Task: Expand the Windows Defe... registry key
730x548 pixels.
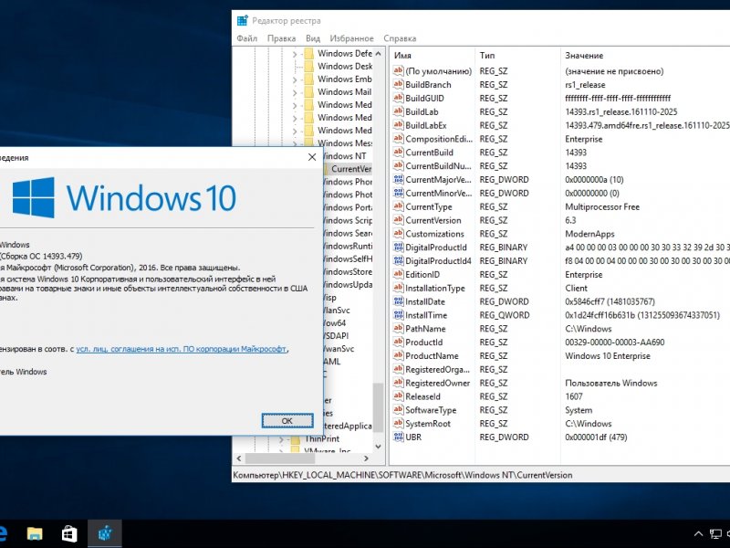Action: 294,54
